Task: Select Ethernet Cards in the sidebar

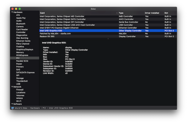Action: coord(23,41)
